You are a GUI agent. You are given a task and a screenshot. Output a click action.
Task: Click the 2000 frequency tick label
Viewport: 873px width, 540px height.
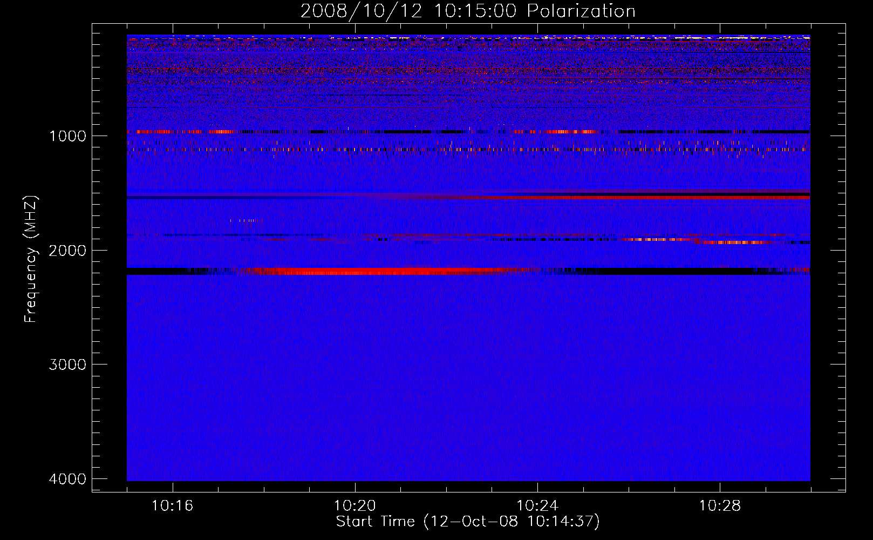coord(67,250)
